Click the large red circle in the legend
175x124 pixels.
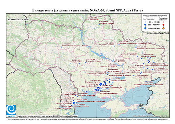(164, 25)
